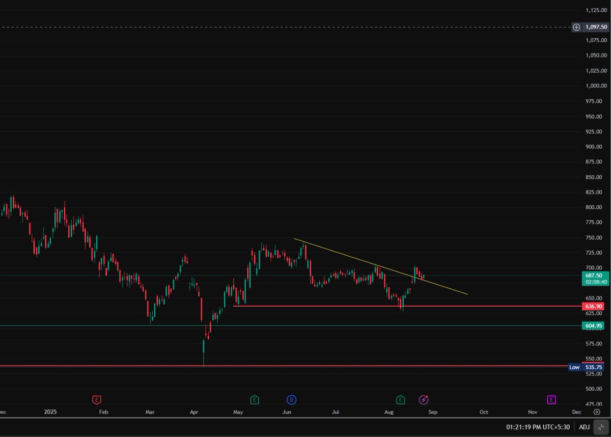Click the Apr label on time axis

pos(194,412)
